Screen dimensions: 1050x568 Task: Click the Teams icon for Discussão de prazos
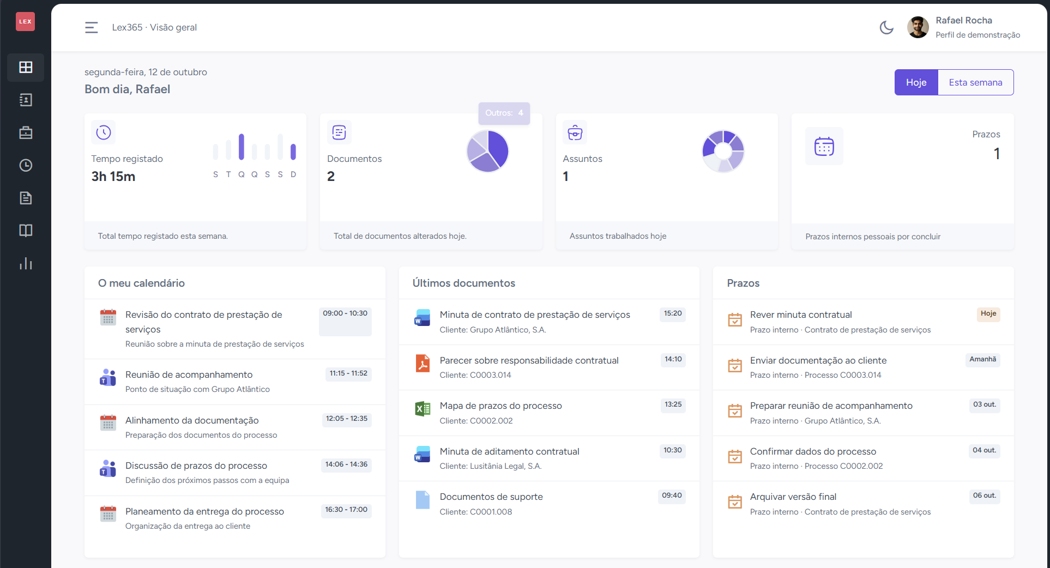pos(108,469)
